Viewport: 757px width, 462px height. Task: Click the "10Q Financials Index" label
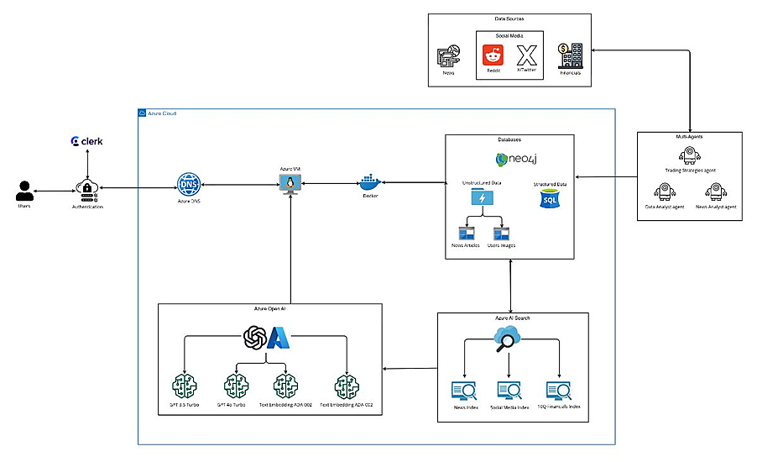559,407
